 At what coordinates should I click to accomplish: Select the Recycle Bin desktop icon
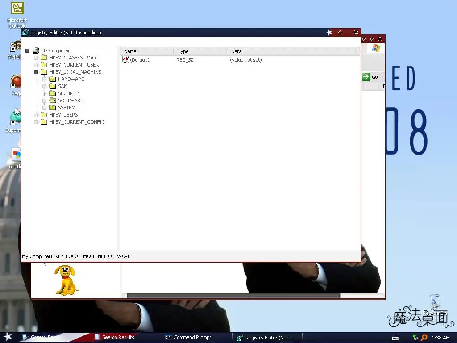pyautogui.click(x=435, y=305)
